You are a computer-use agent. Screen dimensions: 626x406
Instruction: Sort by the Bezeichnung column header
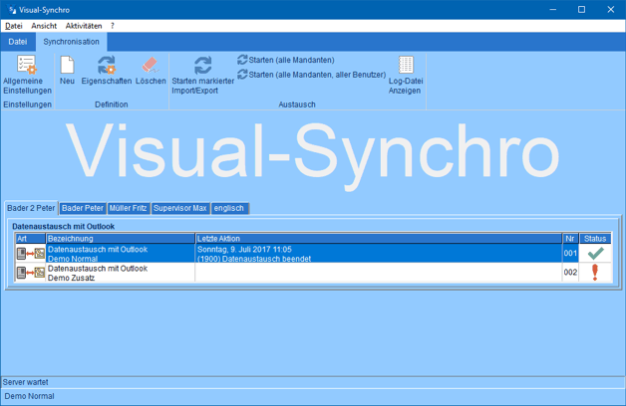[x=121, y=238]
